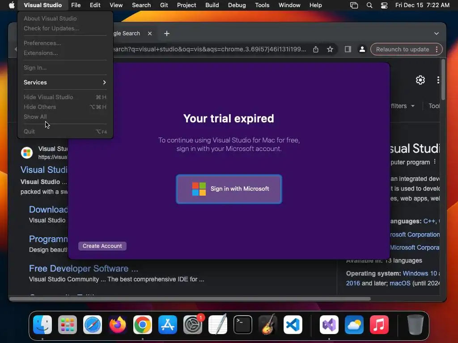Viewport: 458px width, 343px height.
Task: Click Chrome share icon in address bar
Action: point(316,49)
